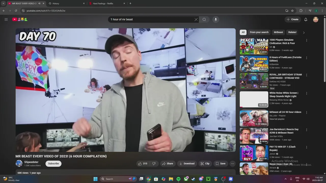Screen dimensions: 326x183
Task: Start voice search with microphone
Action: pyautogui.click(x=216, y=19)
